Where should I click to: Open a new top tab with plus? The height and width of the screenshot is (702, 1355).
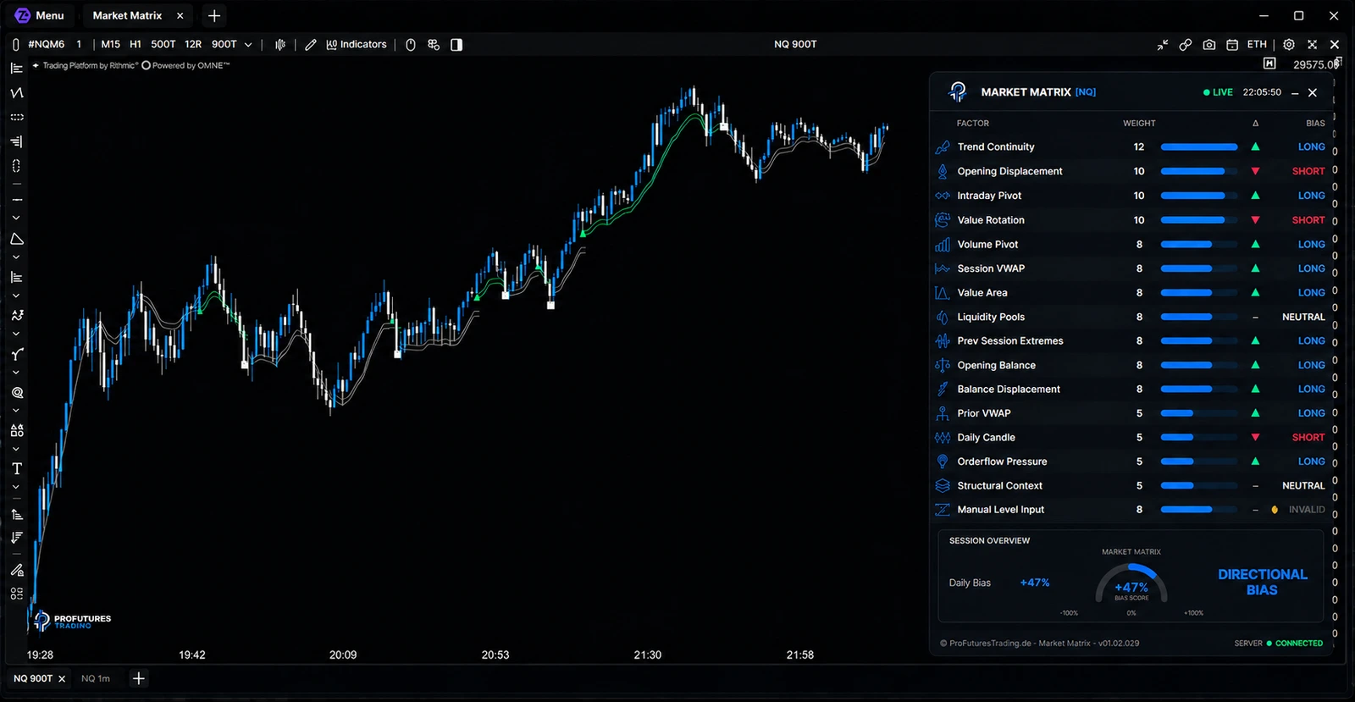(x=214, y=15)
